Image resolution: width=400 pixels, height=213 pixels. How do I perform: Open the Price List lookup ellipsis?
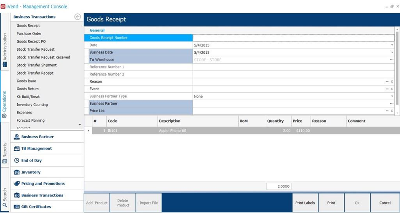click(388, 111)
